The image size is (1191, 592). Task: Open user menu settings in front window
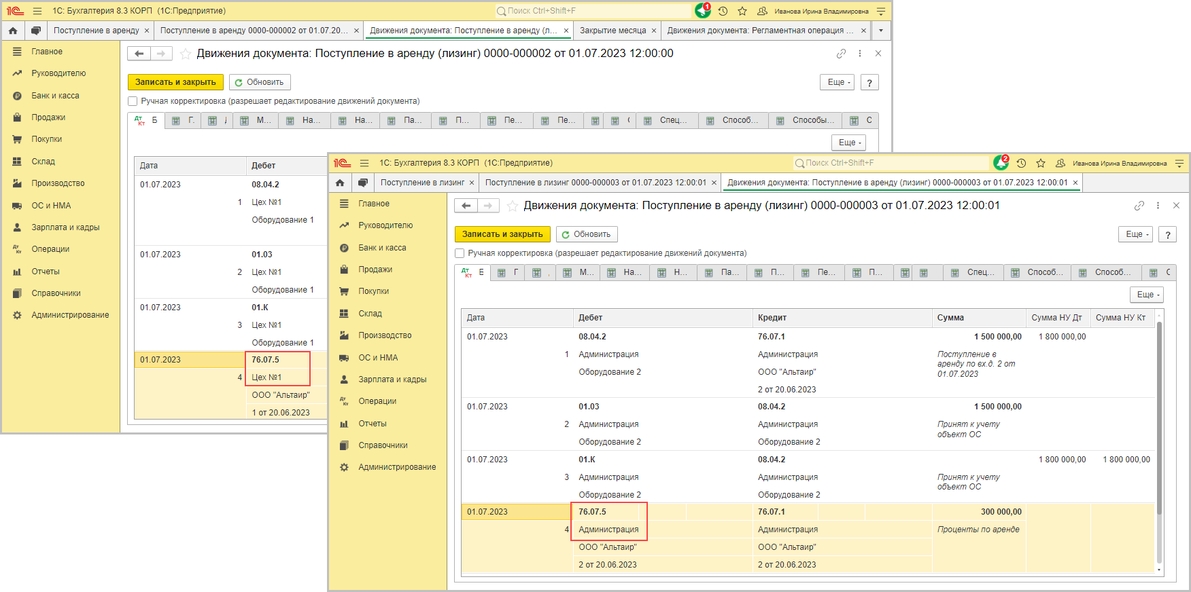pos(1179,163)
